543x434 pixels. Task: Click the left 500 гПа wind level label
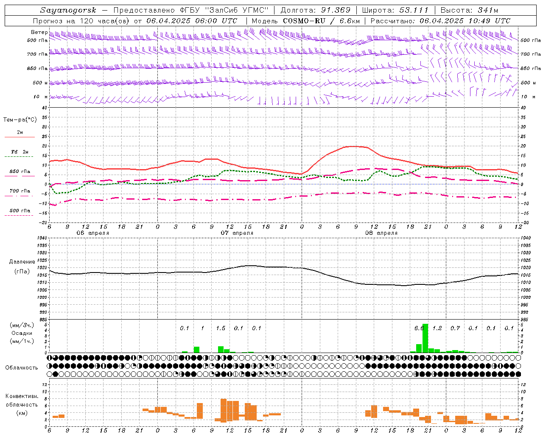37,40
